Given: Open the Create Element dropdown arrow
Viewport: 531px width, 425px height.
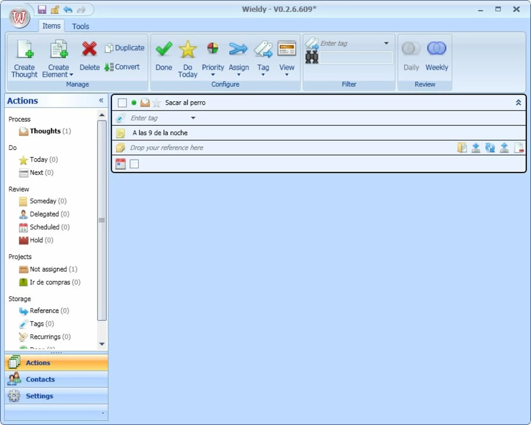Looking at the screenshot, I should click(71, 75).
